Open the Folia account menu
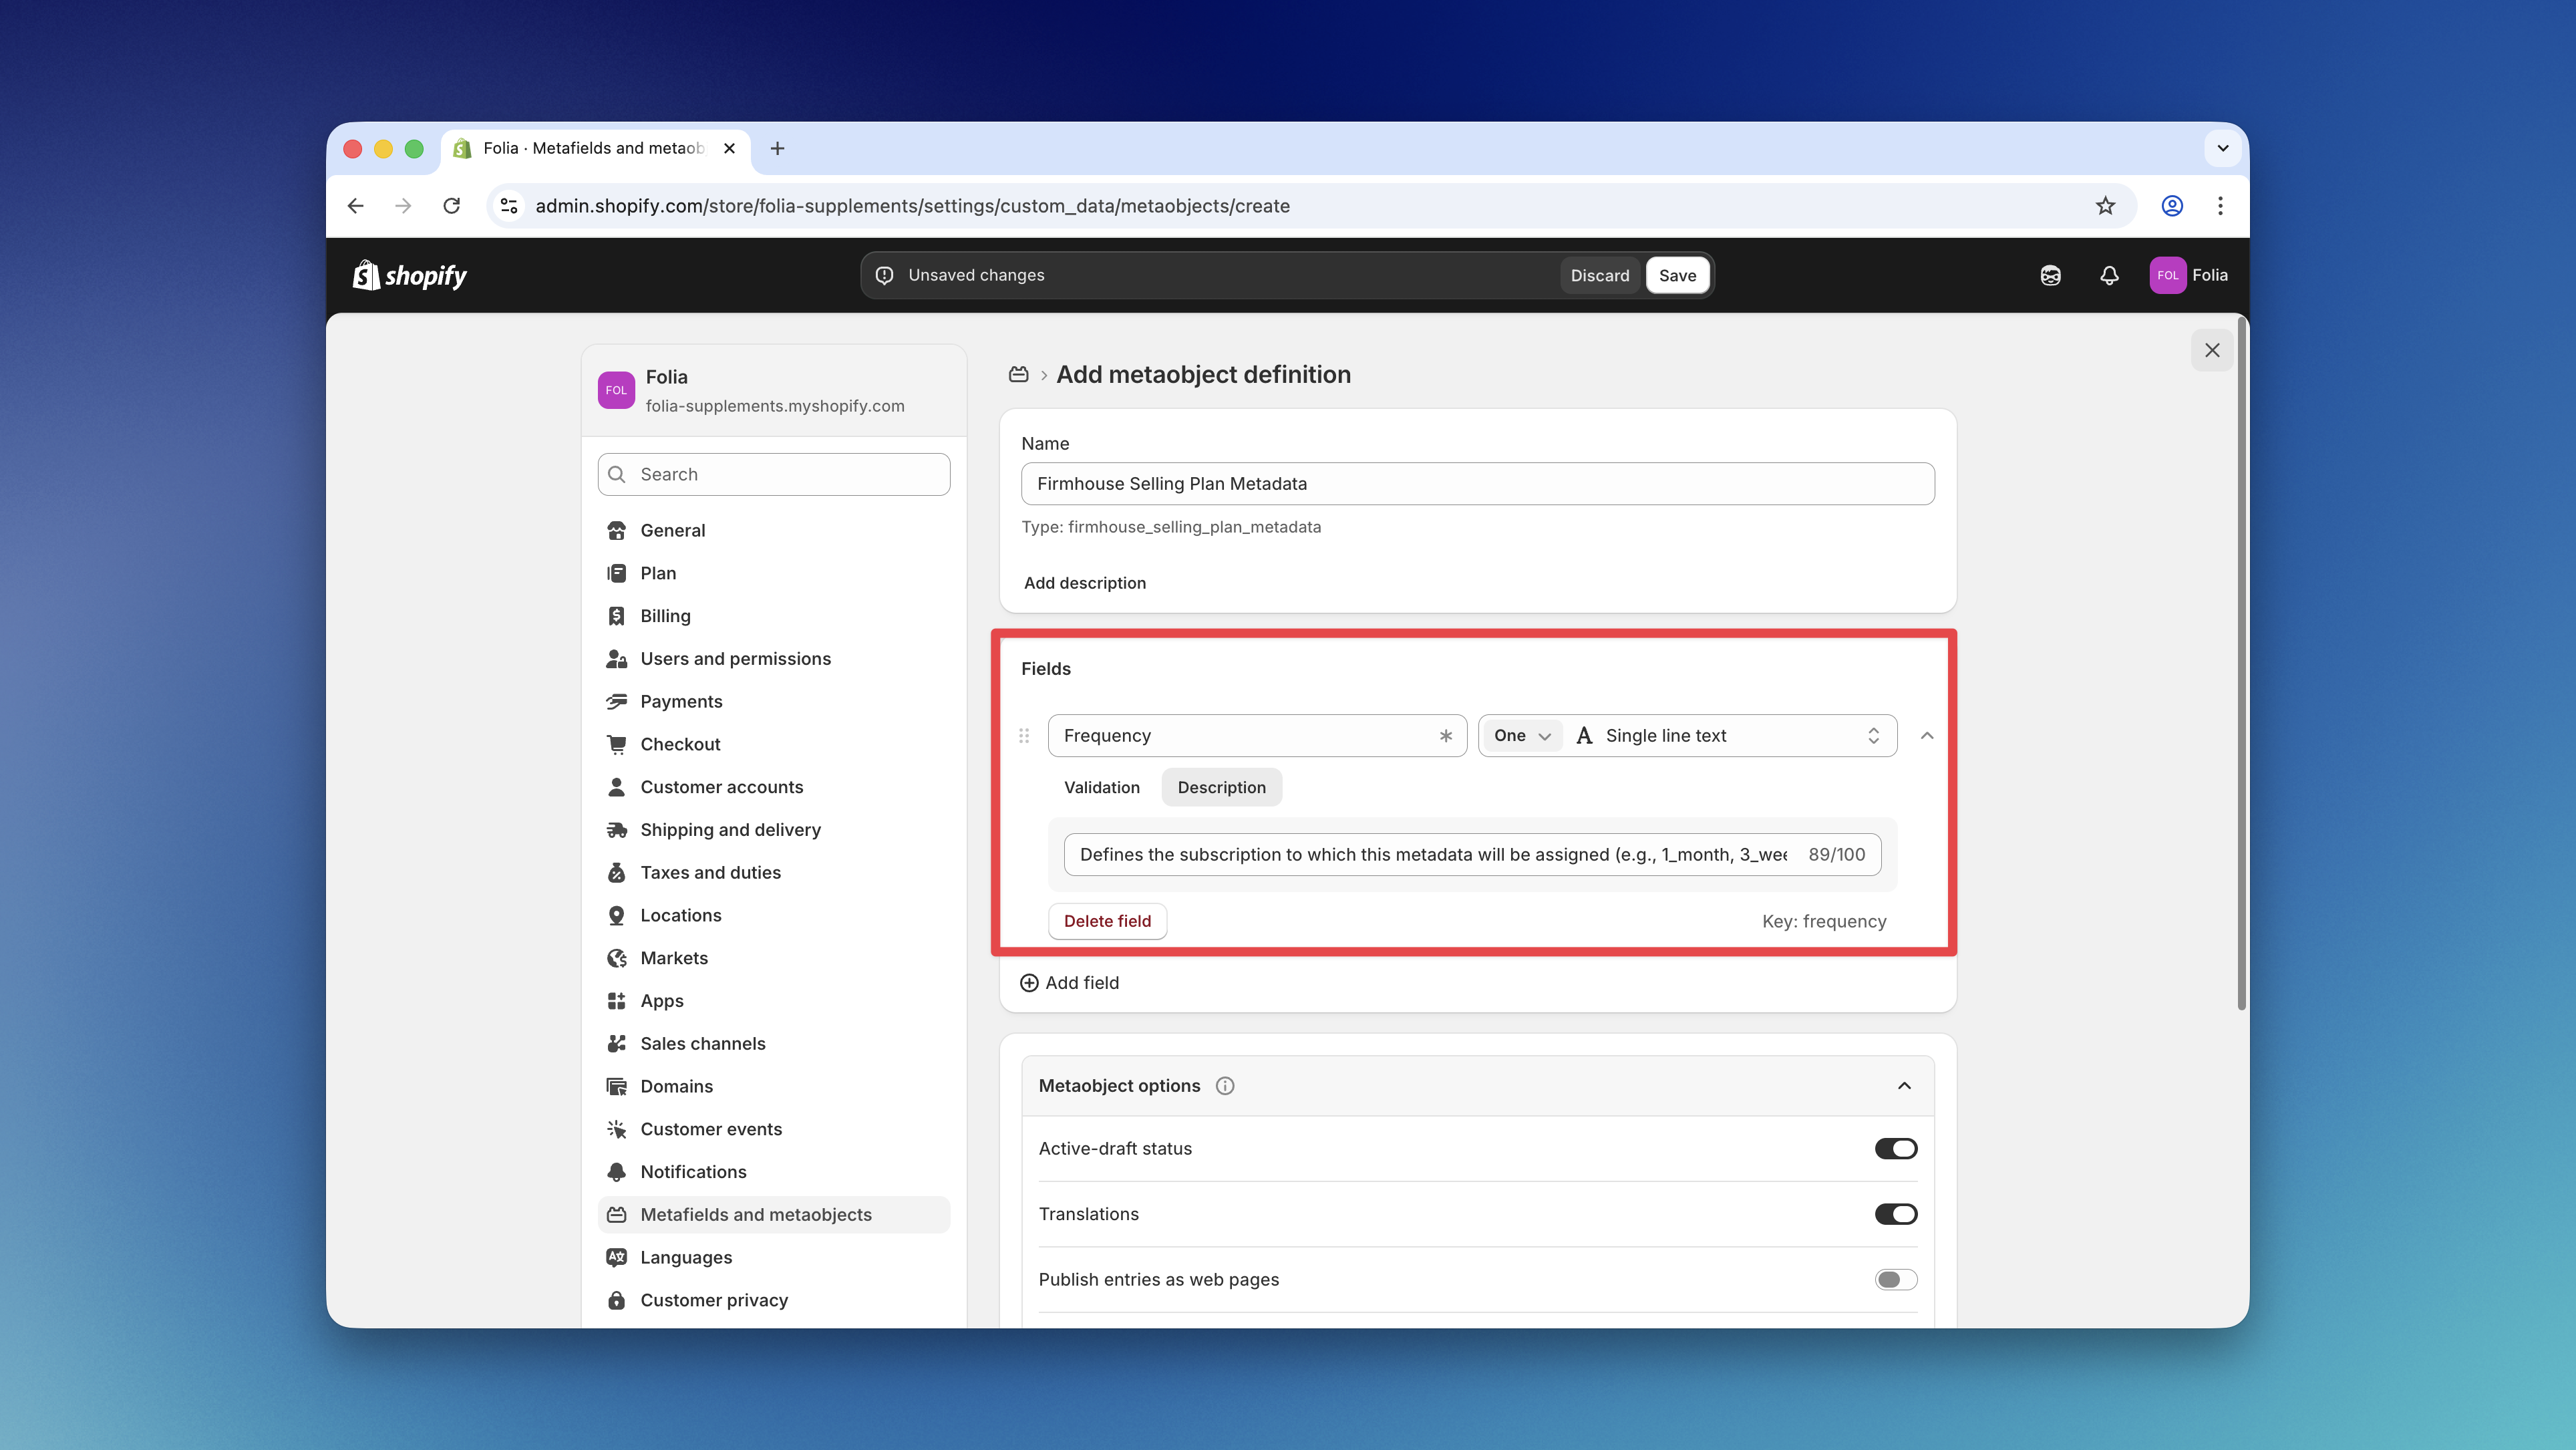Screen dimensions: 2576x1450 click(x=2189, y=275)
